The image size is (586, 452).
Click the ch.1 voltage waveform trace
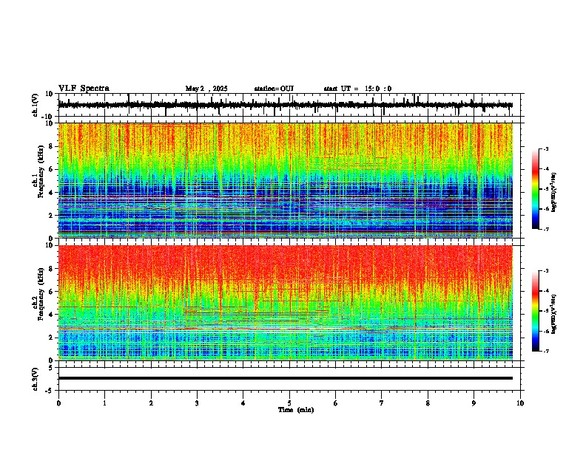285,105
